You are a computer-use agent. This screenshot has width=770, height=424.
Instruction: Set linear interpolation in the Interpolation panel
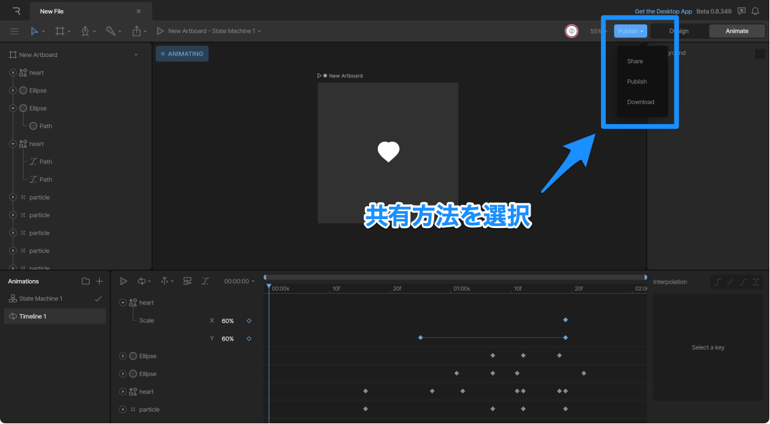[x=731, y=282]
